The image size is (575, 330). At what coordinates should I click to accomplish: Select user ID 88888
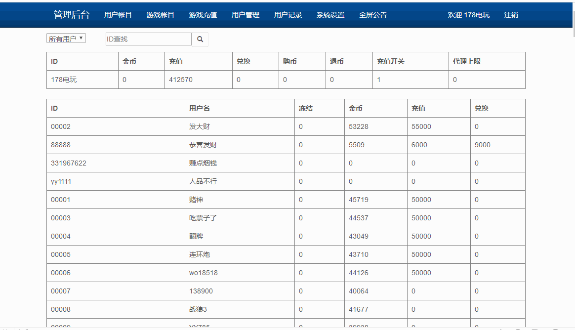(60, 145)
